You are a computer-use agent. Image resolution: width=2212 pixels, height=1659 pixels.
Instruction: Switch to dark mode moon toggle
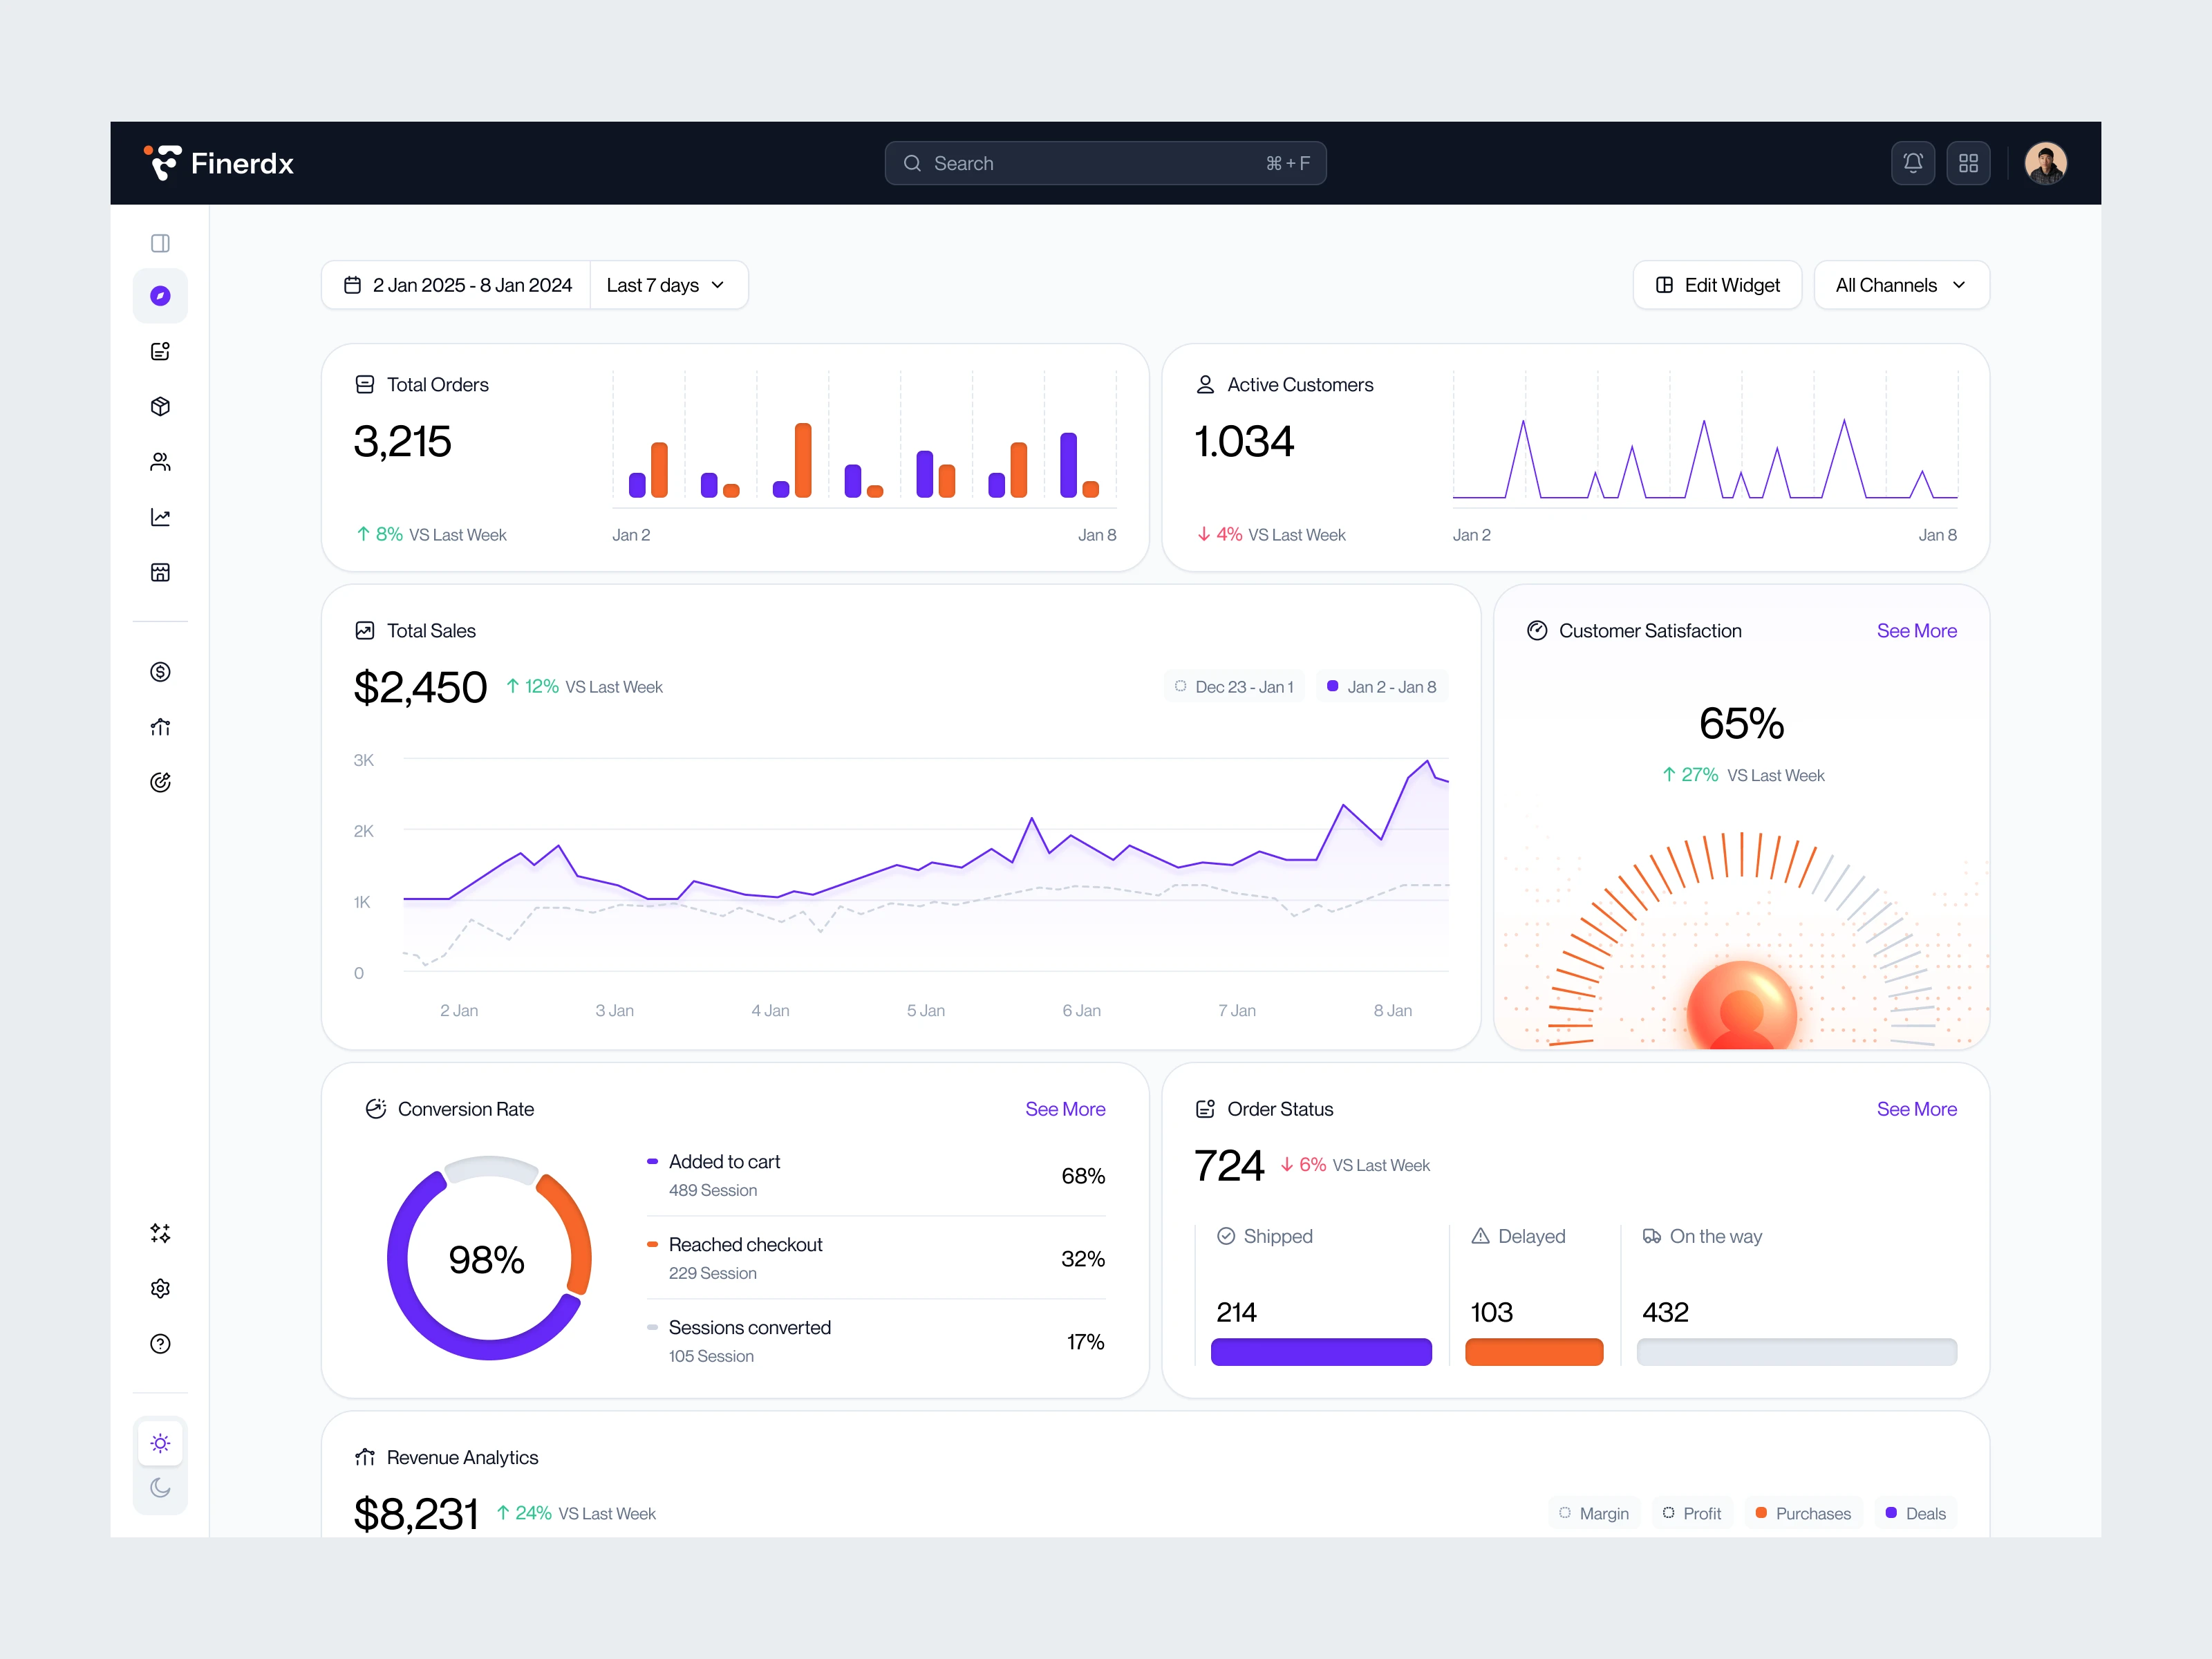pyautogui.click(x=160, y=1488)
